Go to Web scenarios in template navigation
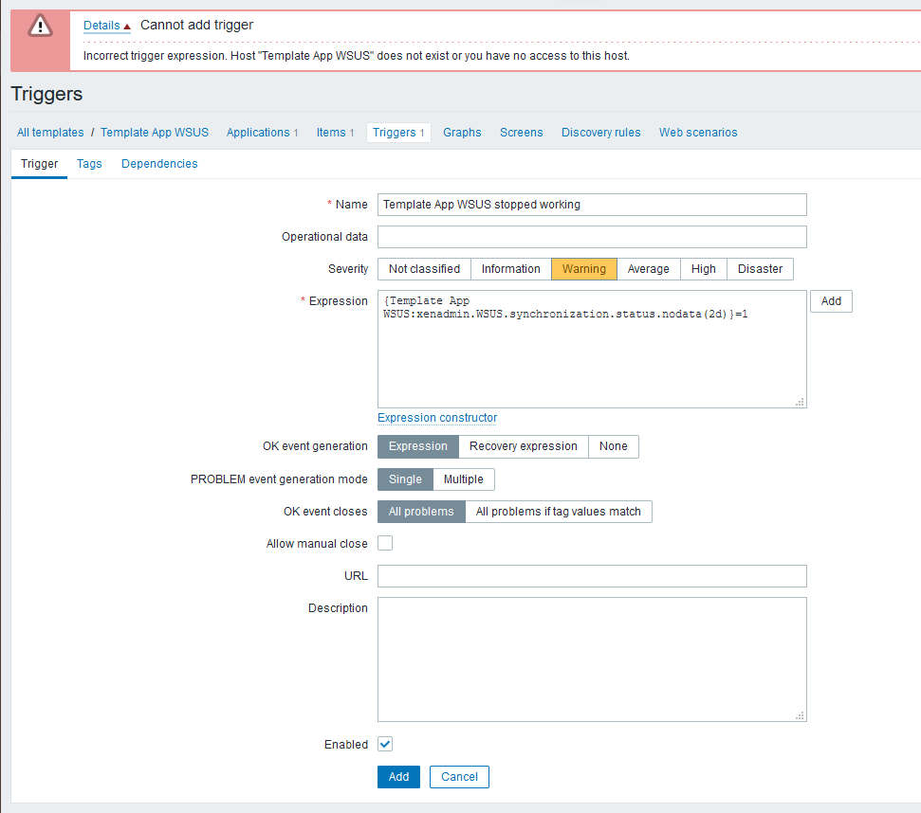This screenshot has height=813, width=921. [698, 133]
